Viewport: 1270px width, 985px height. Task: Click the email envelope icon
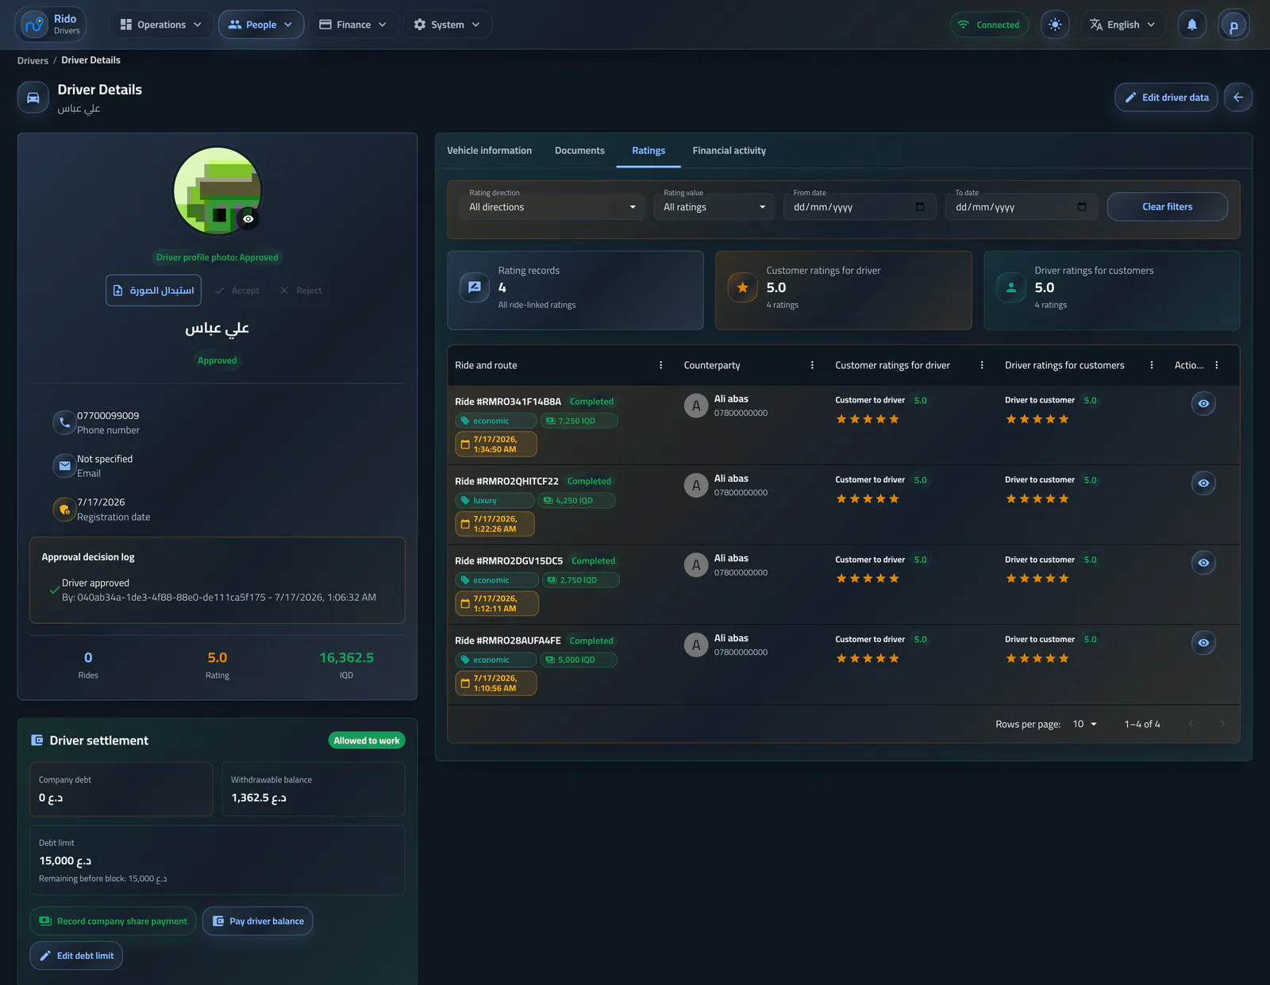[64, 466]
